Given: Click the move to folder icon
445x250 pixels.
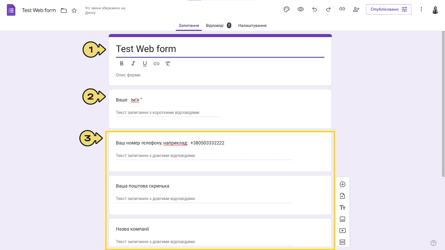Looking at the screenshot, I should tap(64, 11).
